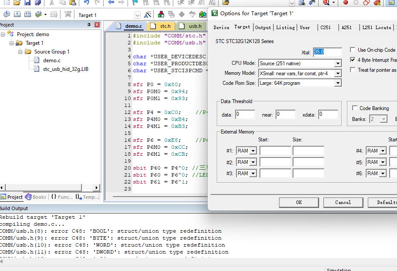The height and width of the screenshot is (271, 397).
Task: Pin the Project panel
Action: pos(89,24)
